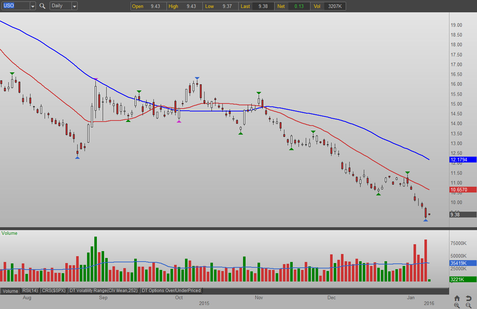Open the USO symbol dropdown arrow
The height and width of the screenshot is (309, 477).
(x=33, y=6)
